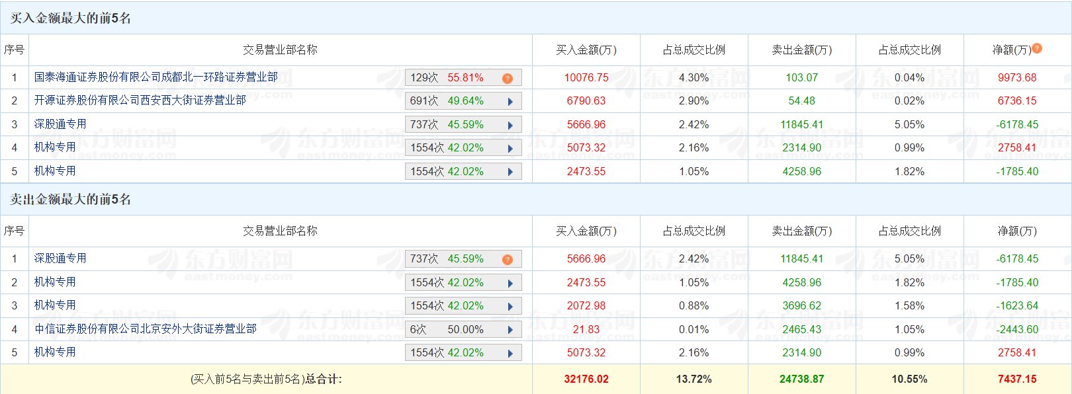Screen dimensions: 1072x394
Task: Expand the blue arrow in the 开源证券 row
Action: click(510, 102)
